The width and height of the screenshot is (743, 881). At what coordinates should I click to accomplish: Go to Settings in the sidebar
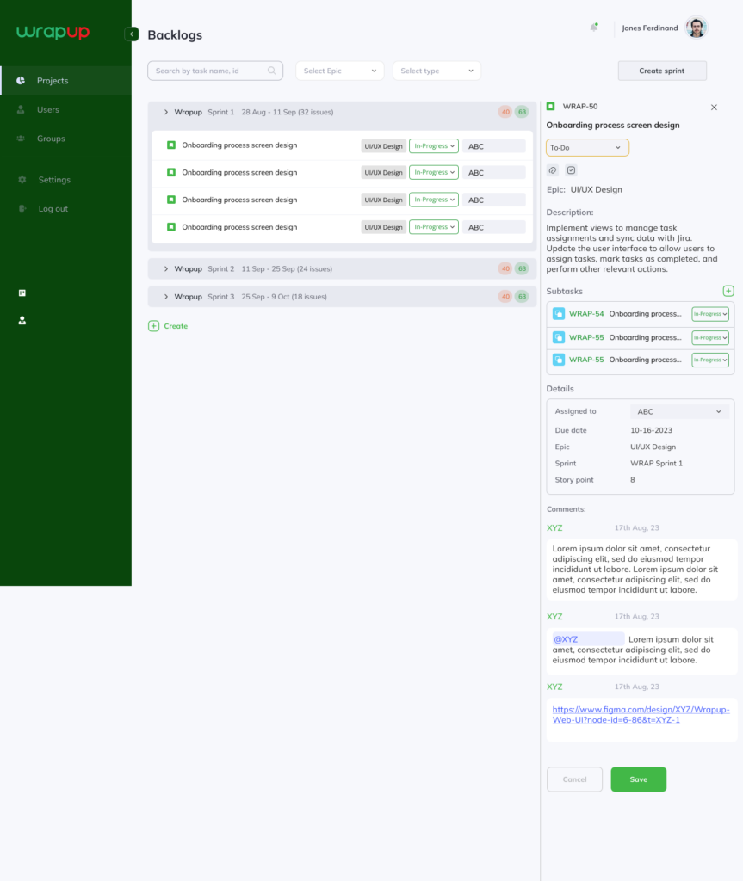tap(54, 180)
